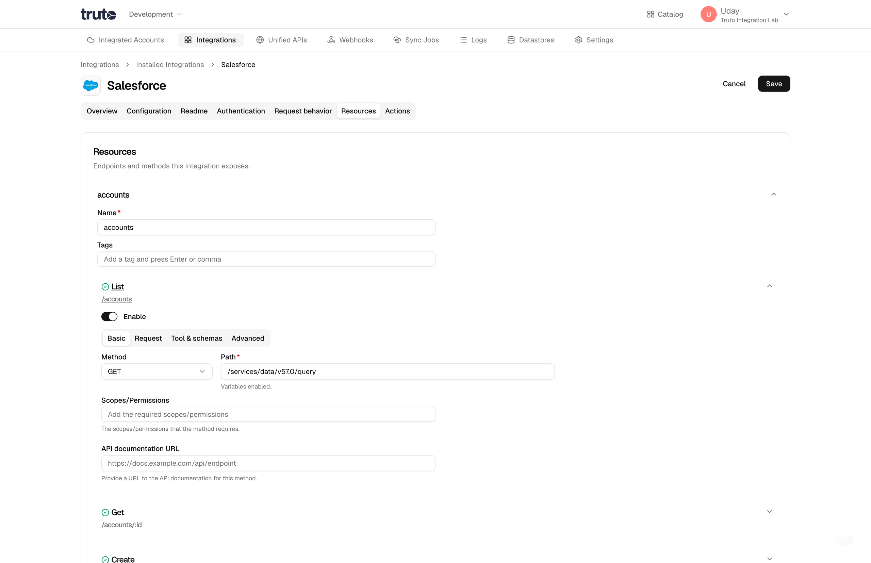Open the Tool & schemas sub-tab

197,338
